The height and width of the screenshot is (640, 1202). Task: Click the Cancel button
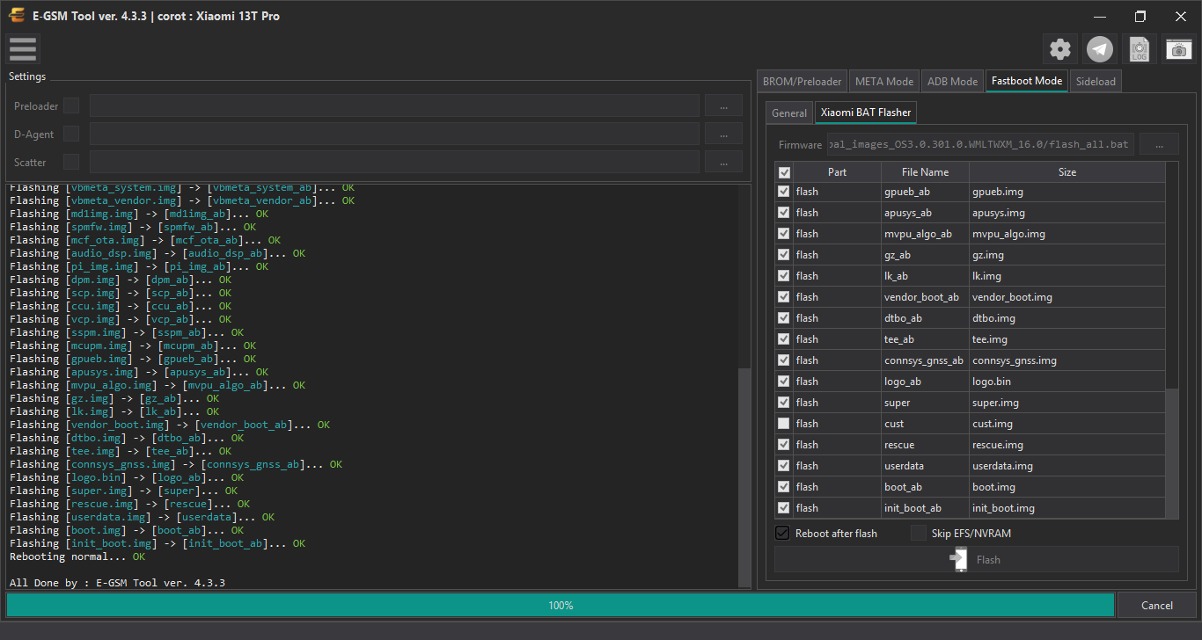1157,605
